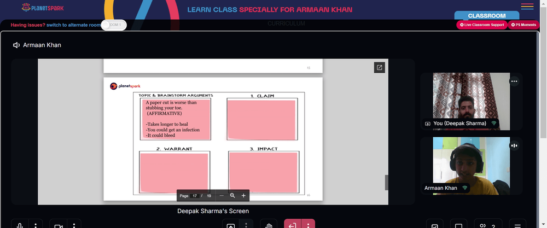Click the shared PDF vertical scrollbar handle

point(387,182)
